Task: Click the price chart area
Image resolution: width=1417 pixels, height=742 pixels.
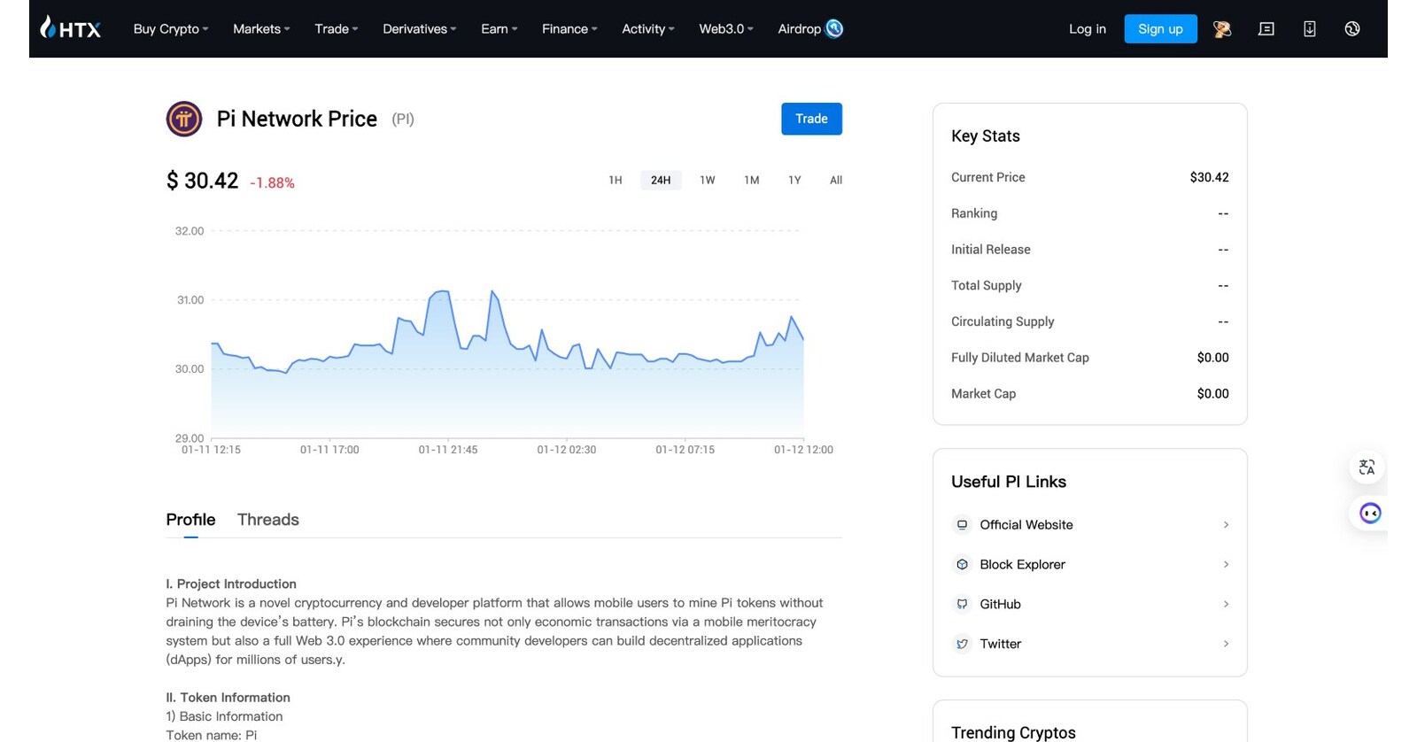Action: 507,335
